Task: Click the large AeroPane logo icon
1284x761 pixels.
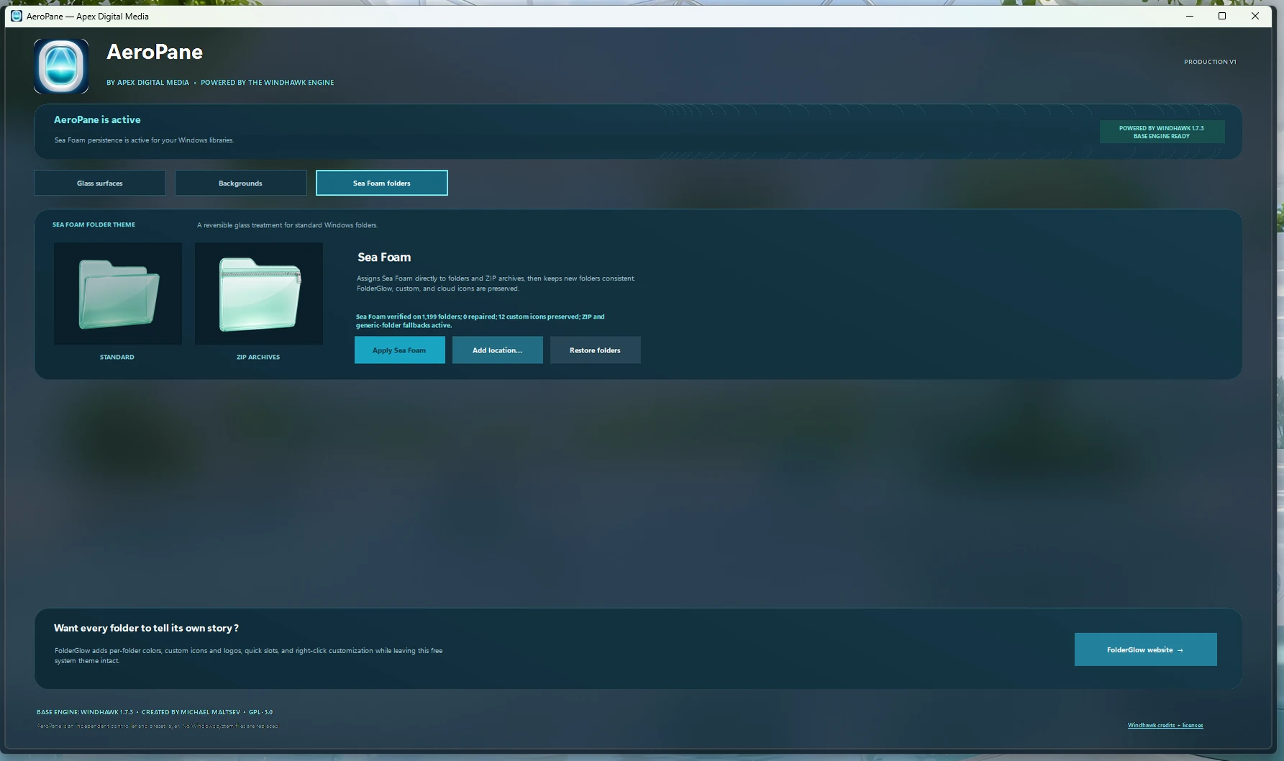Action: point(61,66)
